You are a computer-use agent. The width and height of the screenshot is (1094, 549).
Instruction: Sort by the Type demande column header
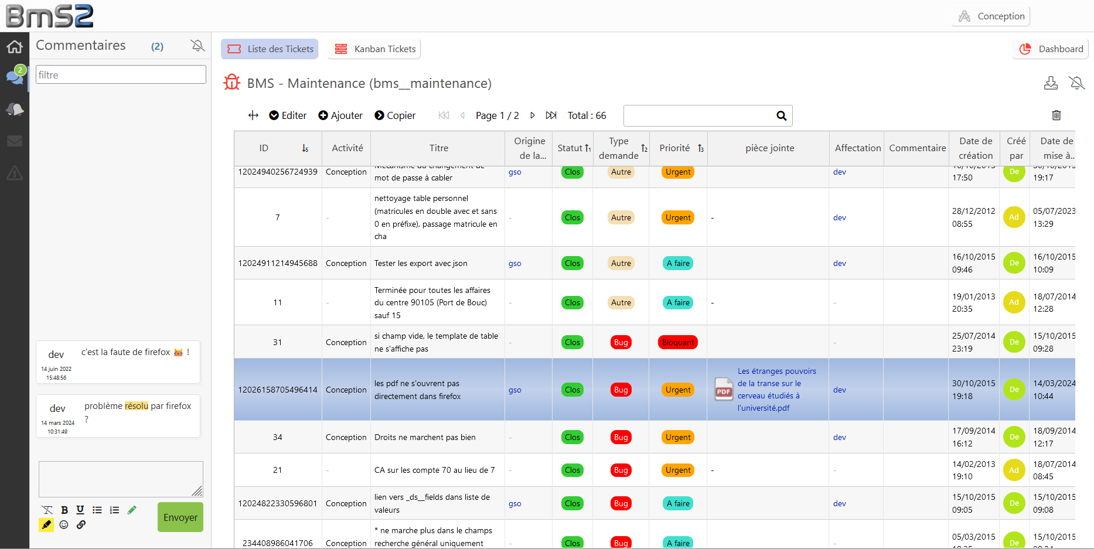[x=621, y=148]
